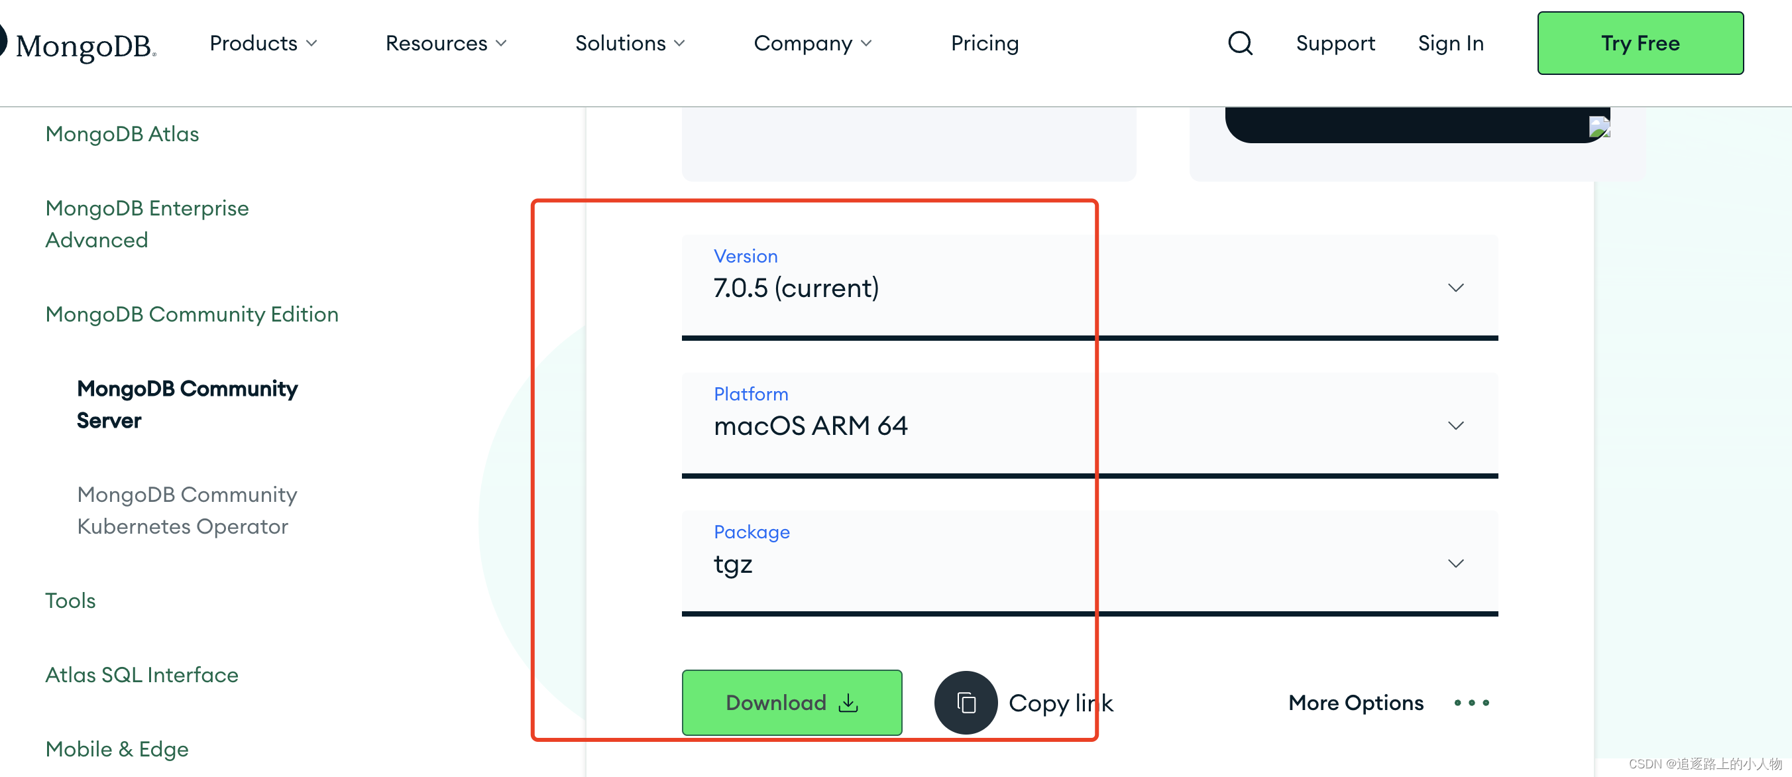The image size is (1792, 777).
Task: Expand the Company menu
Action: point(812,43)
